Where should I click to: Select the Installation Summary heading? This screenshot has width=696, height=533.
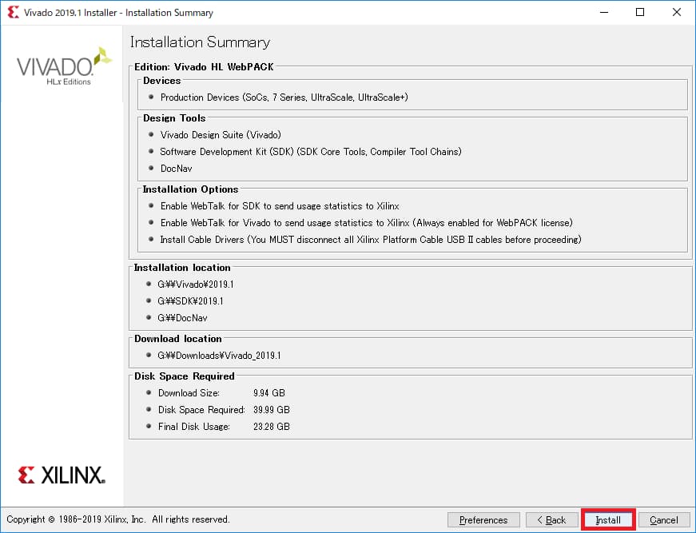(200, 42)
